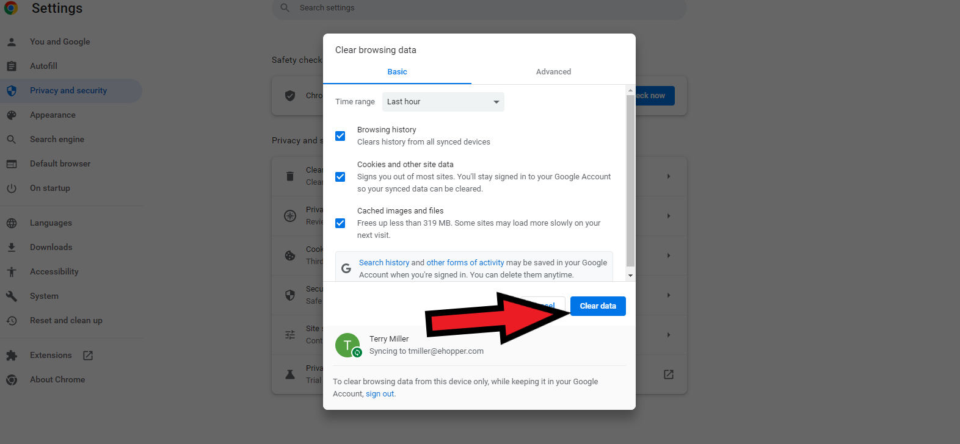Viewport: 960px width, 444px height.
Task: Click the System wrench icon
Action: coord(12,296)
